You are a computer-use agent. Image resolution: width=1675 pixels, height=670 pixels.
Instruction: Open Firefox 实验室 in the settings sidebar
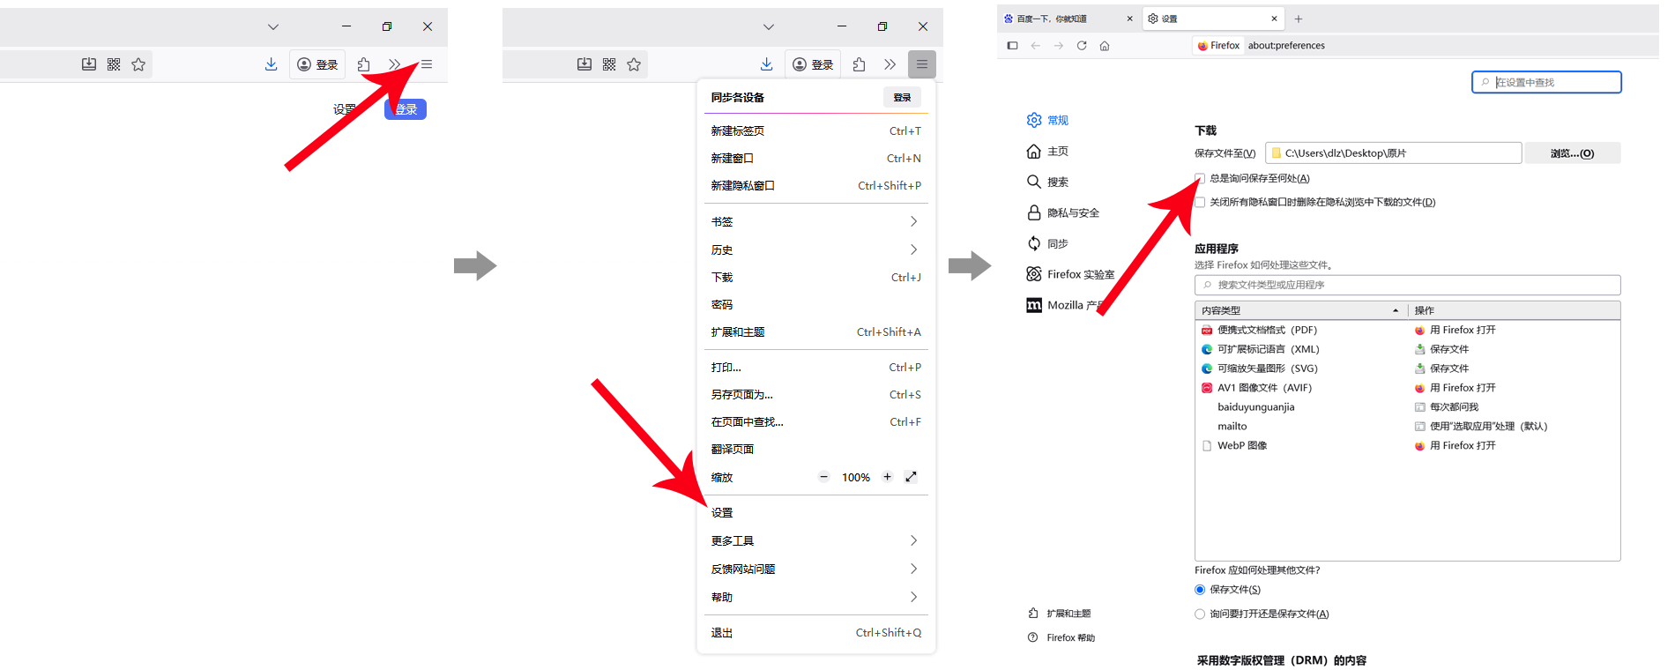1080,274
